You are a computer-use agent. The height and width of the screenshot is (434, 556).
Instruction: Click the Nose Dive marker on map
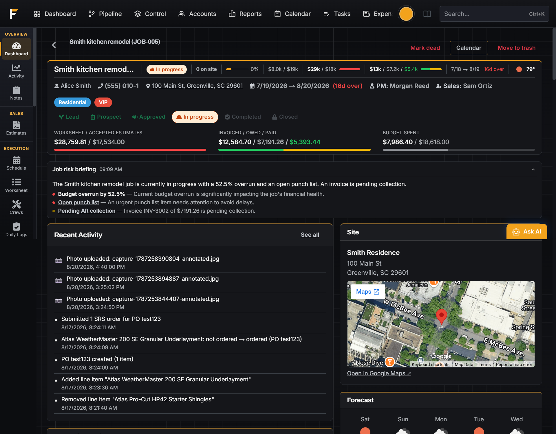pos(390,362)
